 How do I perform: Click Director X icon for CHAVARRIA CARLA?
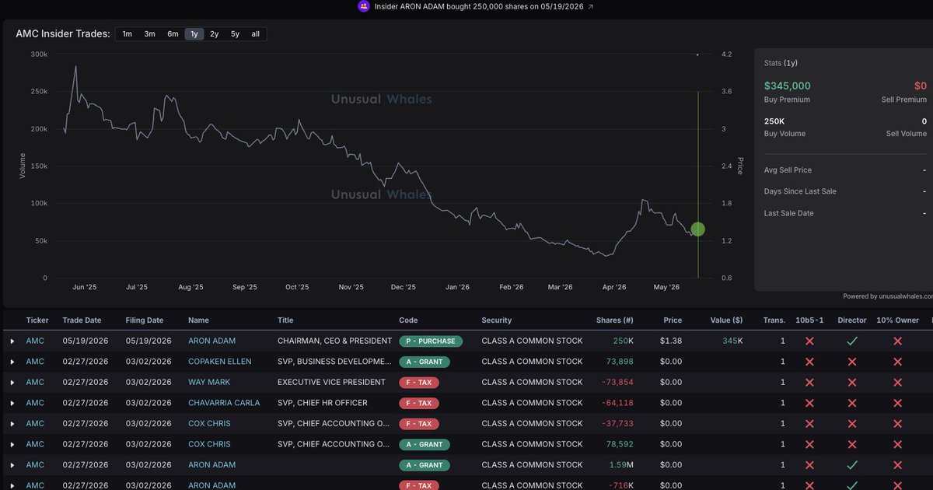click(852, 403)
